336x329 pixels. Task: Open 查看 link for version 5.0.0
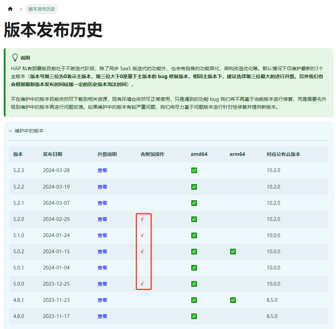pos(102,284)
